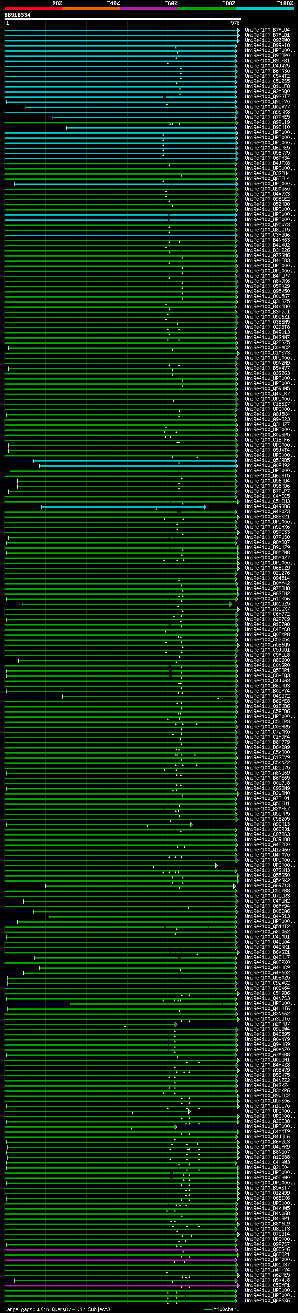
Task: Click the orange ~40% identity legend segment
Action: 91,8
